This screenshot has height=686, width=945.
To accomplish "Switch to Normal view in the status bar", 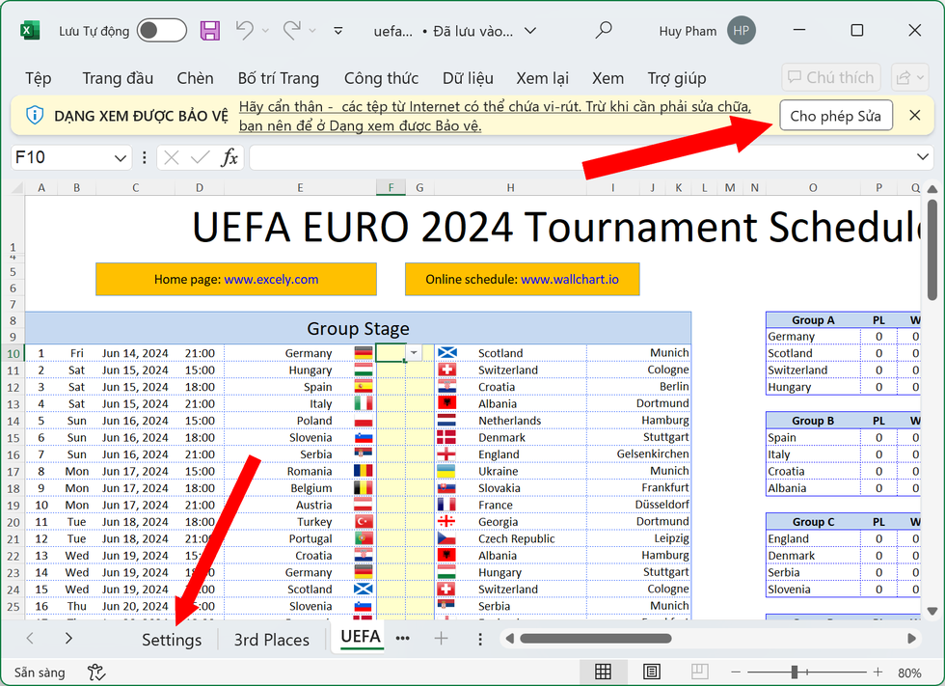I will coord(603,672).
